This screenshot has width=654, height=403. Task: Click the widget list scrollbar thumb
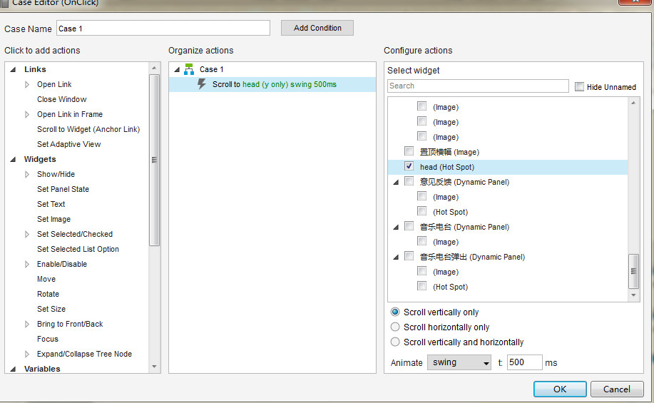coord(633,271)
